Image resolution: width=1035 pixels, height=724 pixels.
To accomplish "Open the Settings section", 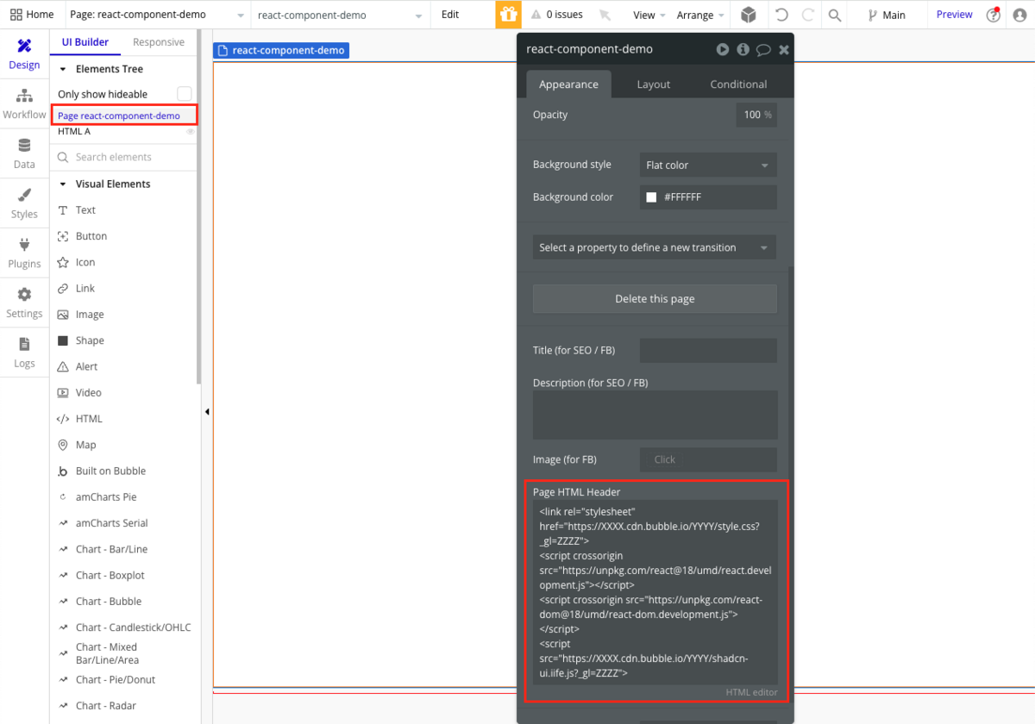I will click(24, 303).
